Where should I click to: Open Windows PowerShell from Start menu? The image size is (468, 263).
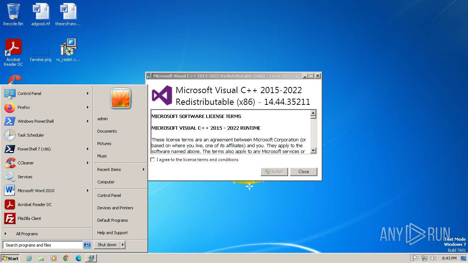tap(46, 121)
